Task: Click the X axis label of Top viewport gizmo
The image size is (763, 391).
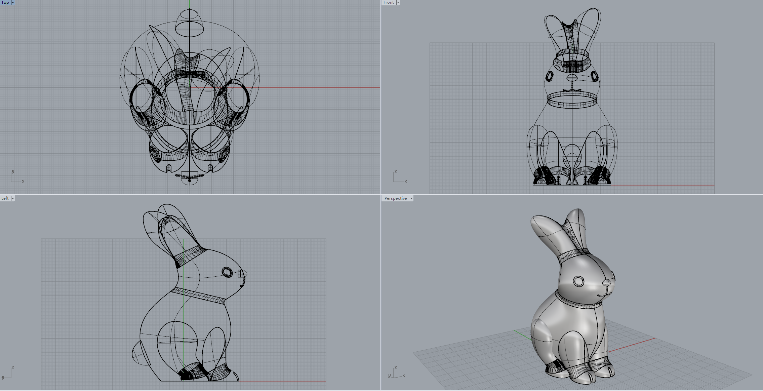Action: coord(23,181)
